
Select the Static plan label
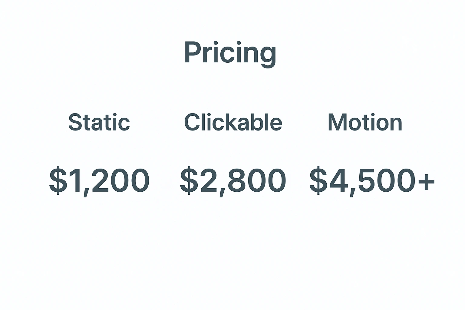click(x=99, y=122)
